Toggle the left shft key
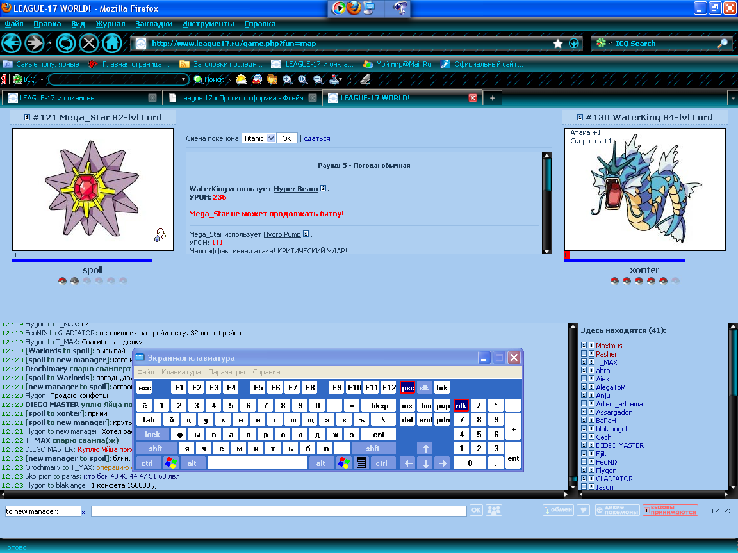 tap(156, 449)
